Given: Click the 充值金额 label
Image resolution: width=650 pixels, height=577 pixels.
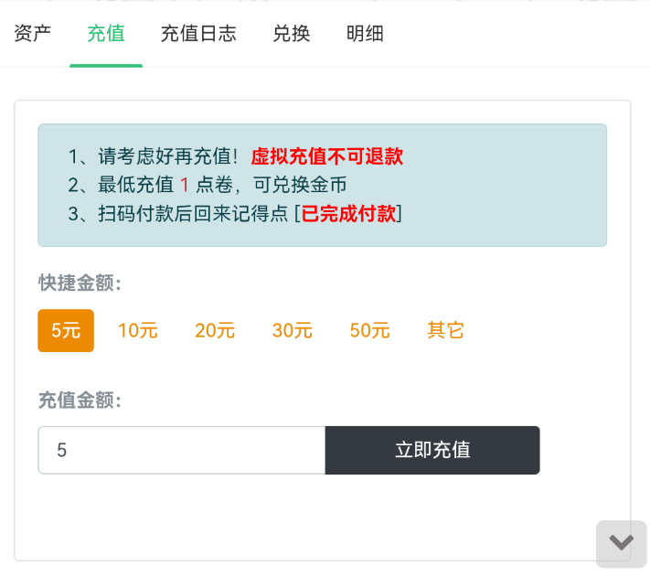Looking at the screenshot, I should [x=80, y=400].
